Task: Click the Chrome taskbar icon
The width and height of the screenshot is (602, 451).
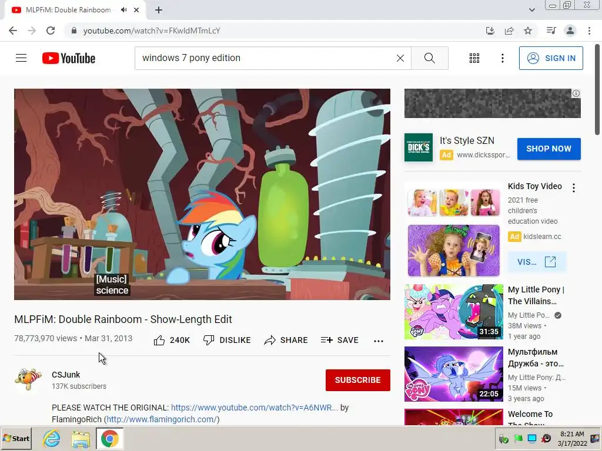Action: pos(110,439)
